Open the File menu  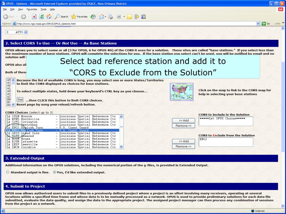(x=5, y=9)
